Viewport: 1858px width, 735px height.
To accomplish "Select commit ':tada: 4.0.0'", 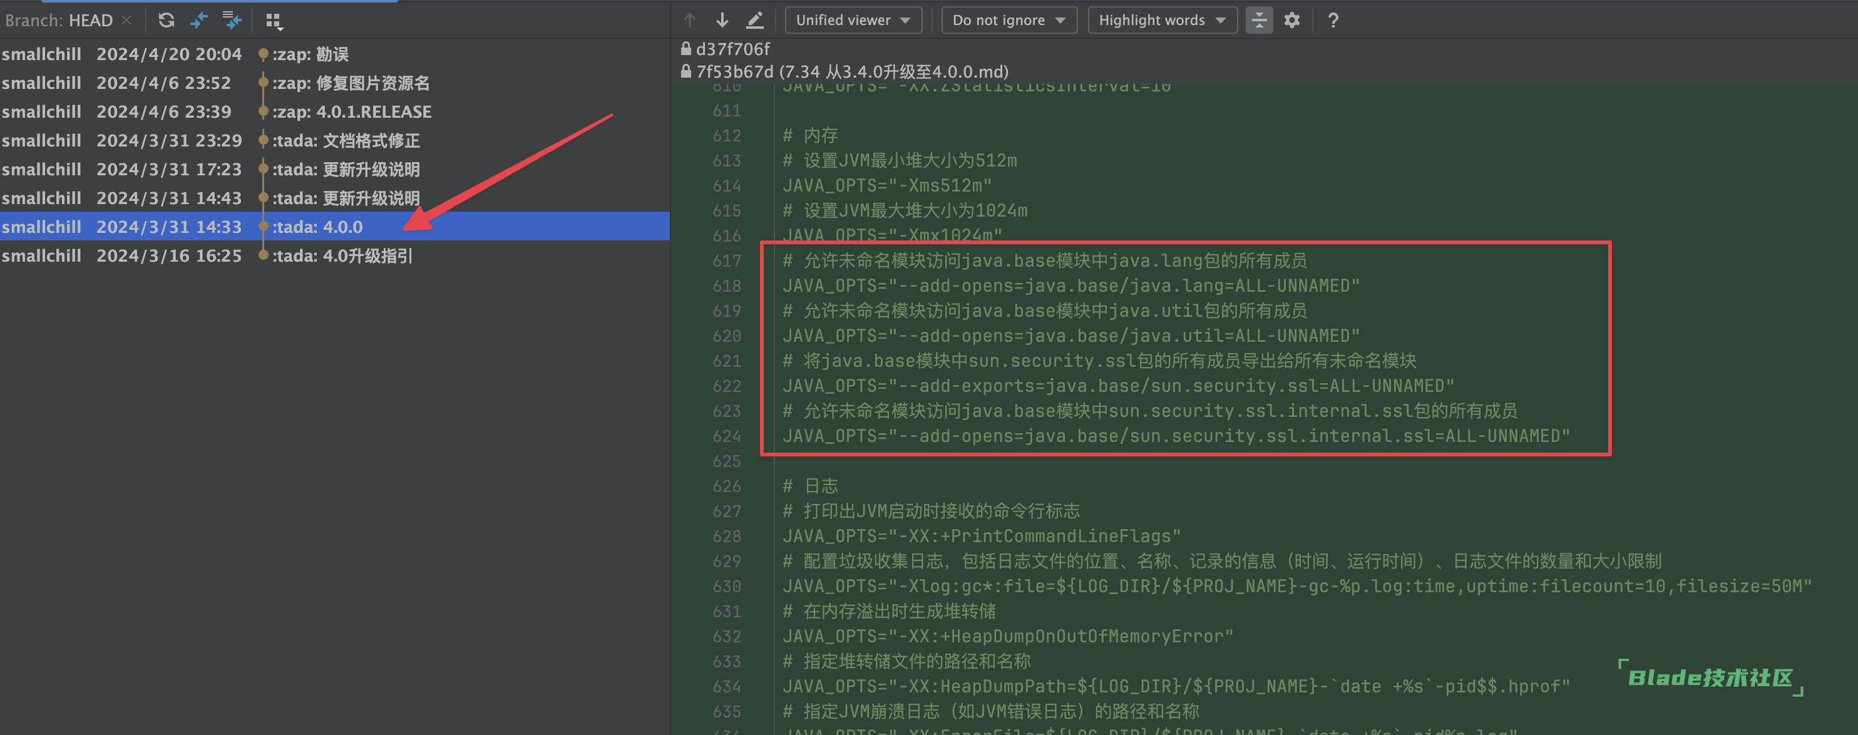I will pos(335,227).
